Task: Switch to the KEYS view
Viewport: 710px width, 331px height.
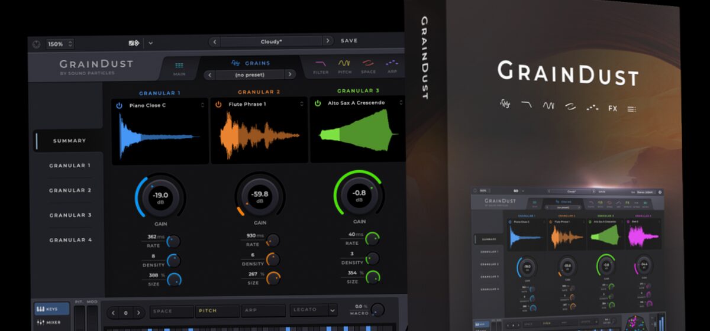Action: coord(51,310)
